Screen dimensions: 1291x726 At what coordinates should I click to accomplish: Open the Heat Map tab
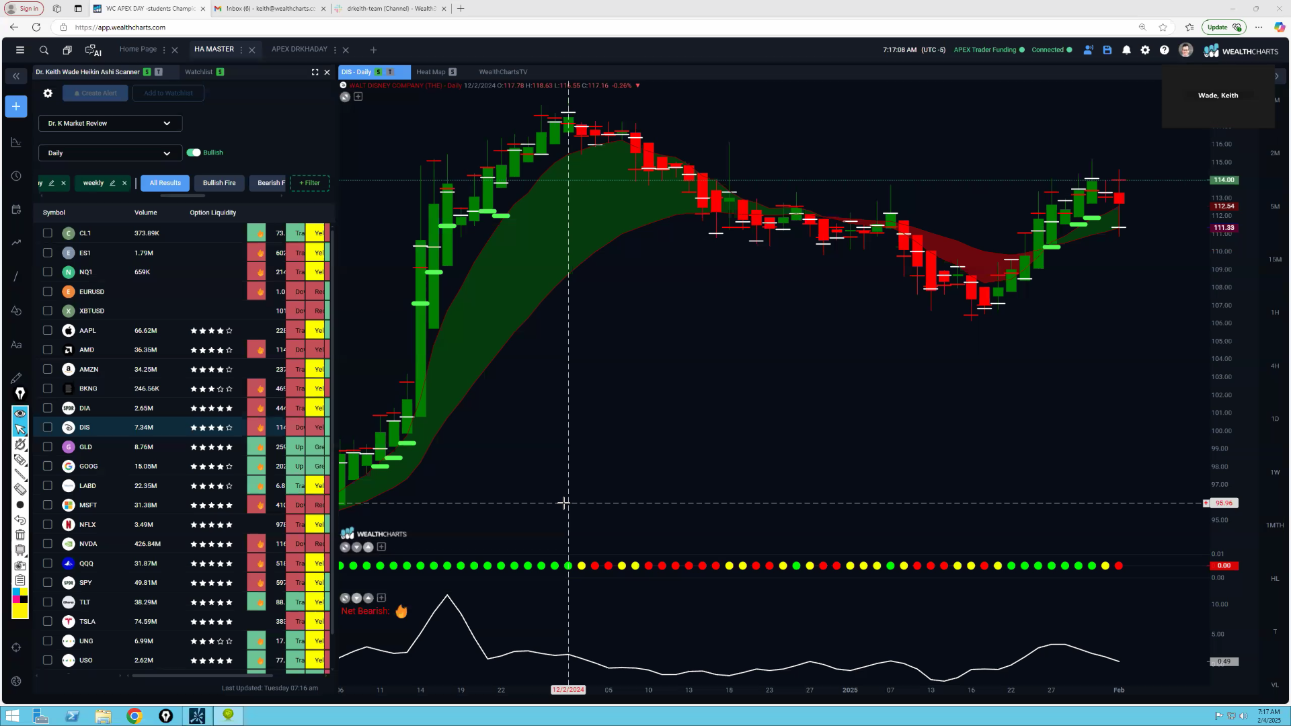click(x=430, y=72)
